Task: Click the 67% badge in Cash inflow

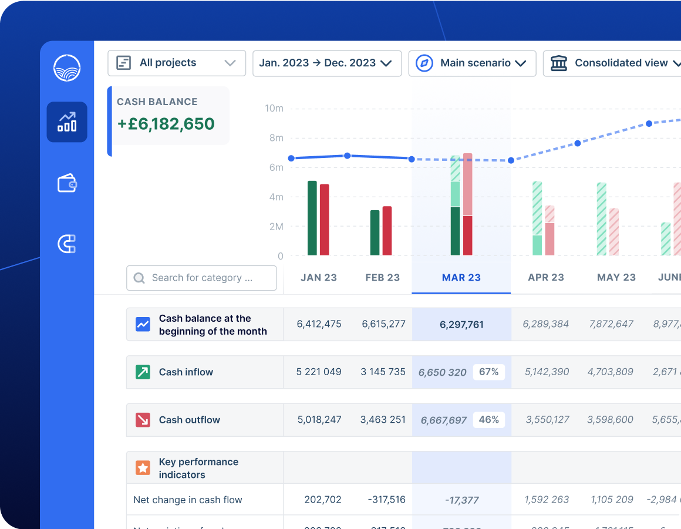Action: click(x=488, y=372)
